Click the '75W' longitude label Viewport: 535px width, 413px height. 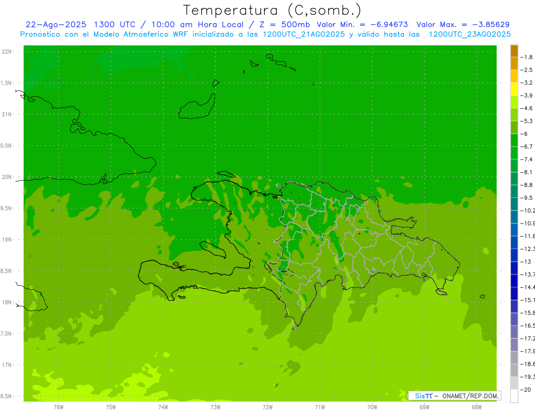point(111,407)
